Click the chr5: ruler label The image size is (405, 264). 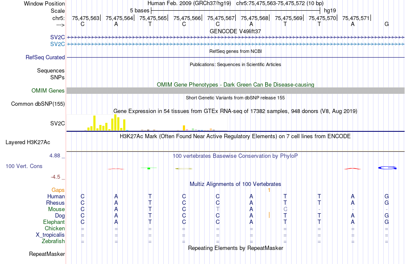pos(58,18)
